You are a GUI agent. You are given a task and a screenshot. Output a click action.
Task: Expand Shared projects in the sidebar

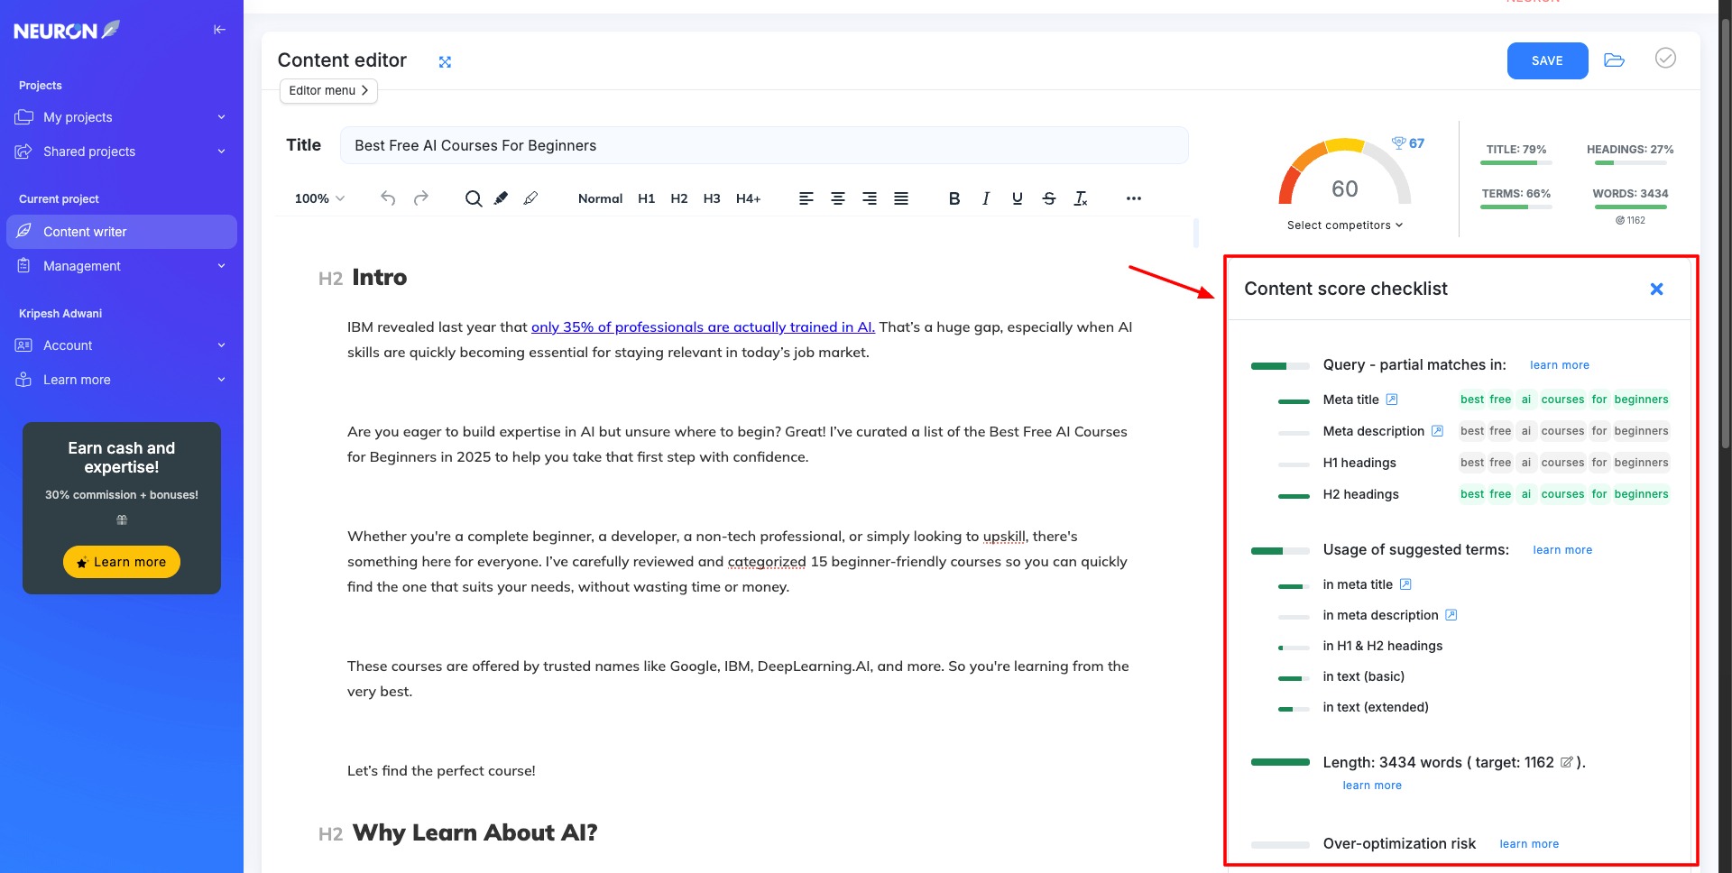pos(121,152)
